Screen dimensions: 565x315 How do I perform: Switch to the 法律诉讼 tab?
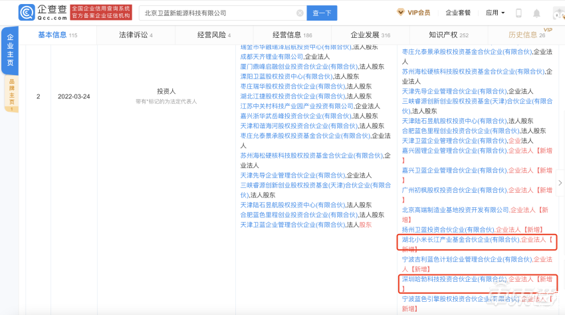132,35
